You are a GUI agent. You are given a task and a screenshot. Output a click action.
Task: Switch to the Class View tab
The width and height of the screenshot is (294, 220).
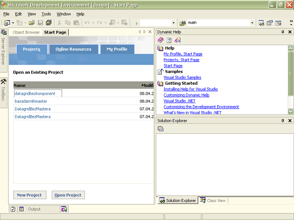(x=212, y=200)
